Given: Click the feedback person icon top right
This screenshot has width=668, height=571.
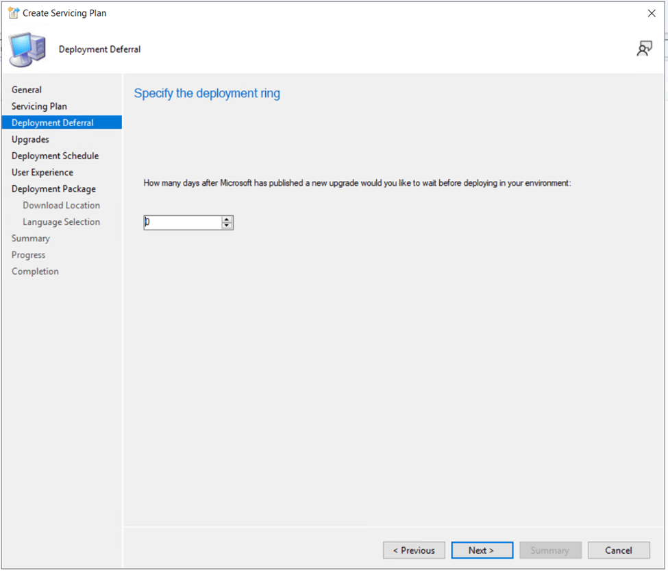Looking at the screenshot, I should point(644,49).
